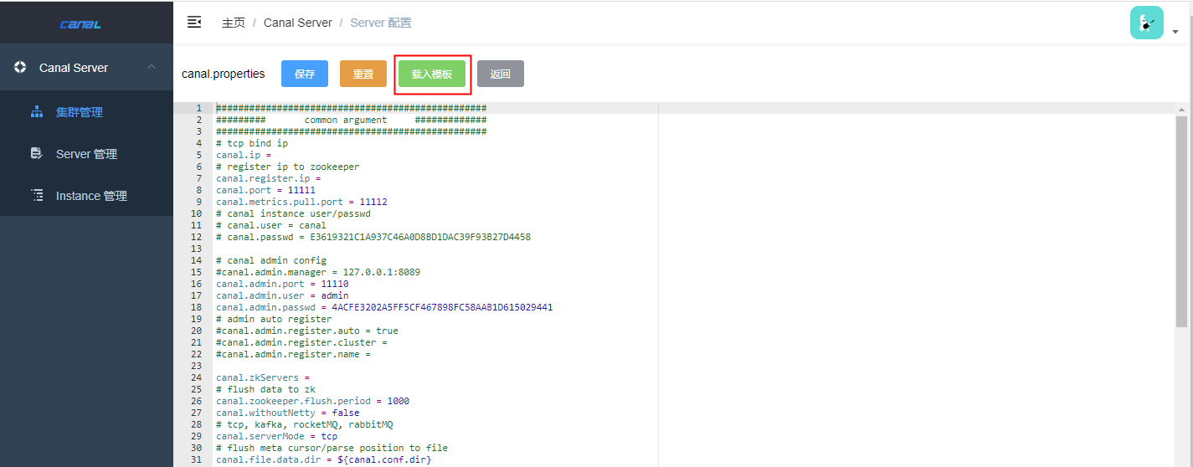The height and width of the screenshot is (467, 1193).
Task: Toggle the hamburger sidebar collapse icon
Action: pyautogui.click(x=194, y=22)
